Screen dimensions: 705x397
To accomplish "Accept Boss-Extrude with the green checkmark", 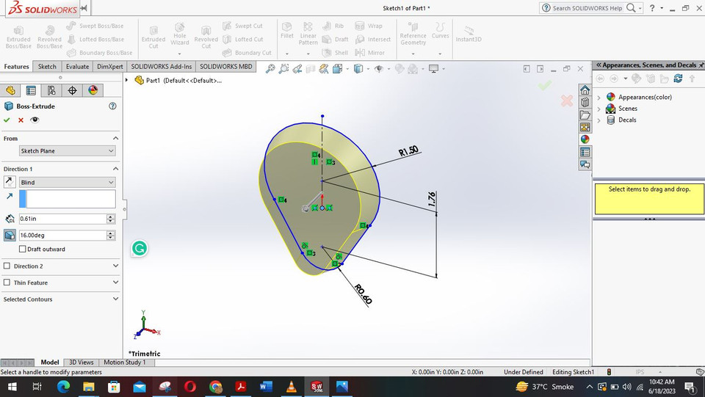I will click(x=7, y=120).
